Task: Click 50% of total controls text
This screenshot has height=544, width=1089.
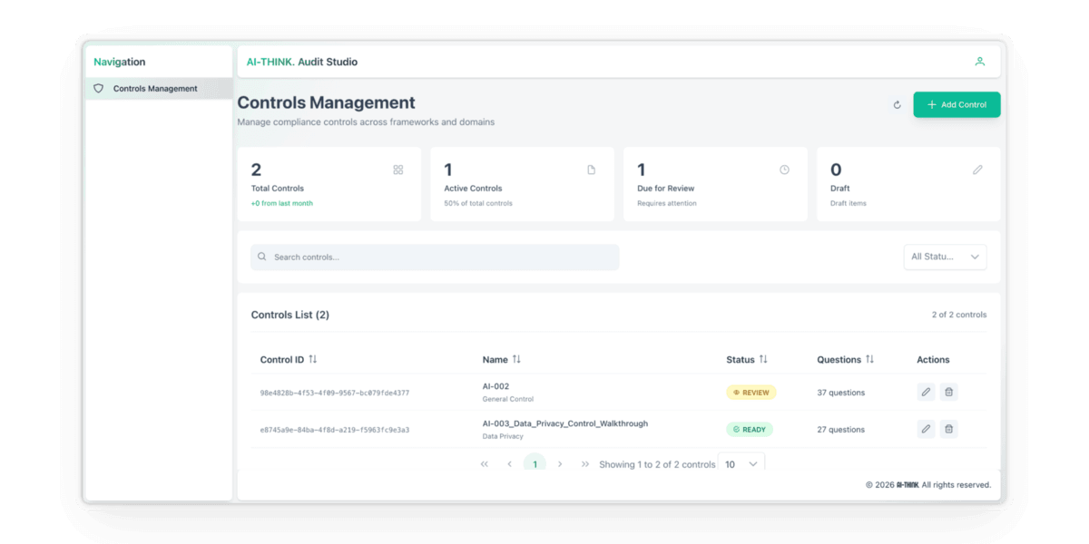Action: point(478,203)
